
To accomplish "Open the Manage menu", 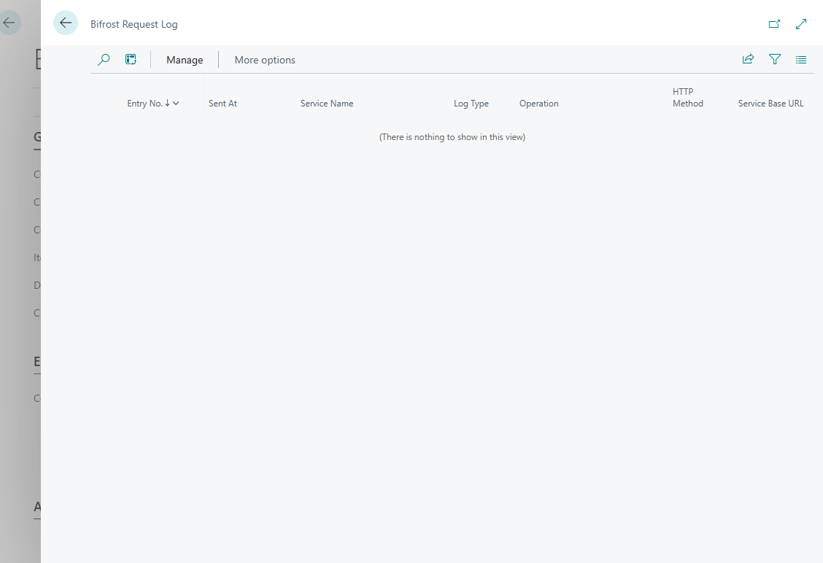I will tap(185, 60).
